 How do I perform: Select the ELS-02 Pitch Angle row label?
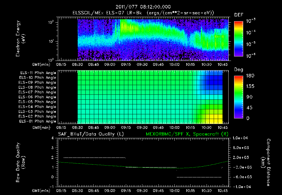click(x=37, y=117)
